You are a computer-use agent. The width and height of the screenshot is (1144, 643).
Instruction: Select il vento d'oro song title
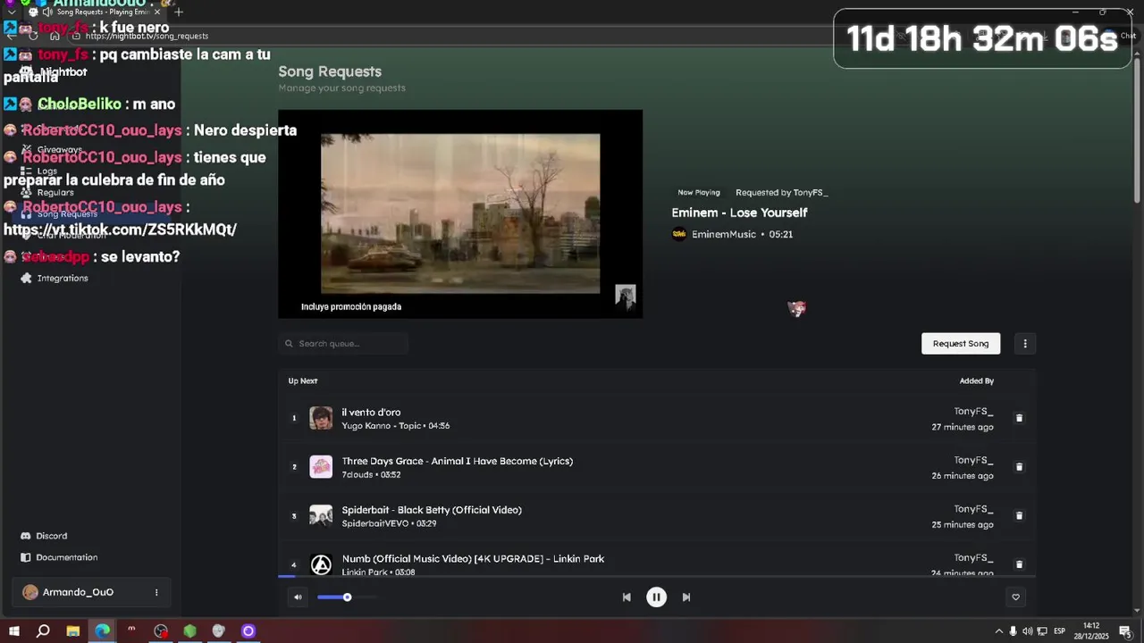click(x=371, y=413)
